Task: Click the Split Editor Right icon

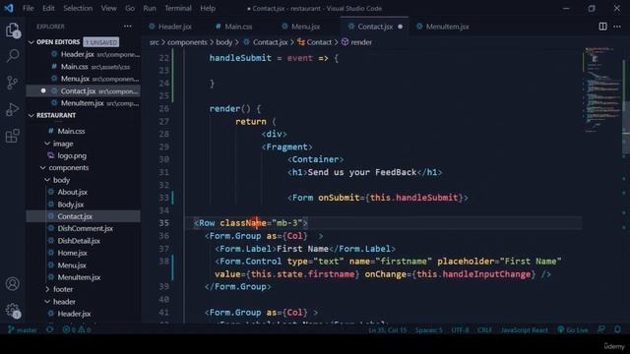Action: click(602, 27)
